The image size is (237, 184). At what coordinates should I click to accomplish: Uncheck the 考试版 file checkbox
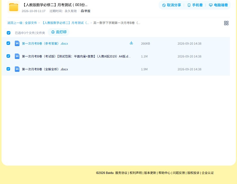tap(8, 56)
